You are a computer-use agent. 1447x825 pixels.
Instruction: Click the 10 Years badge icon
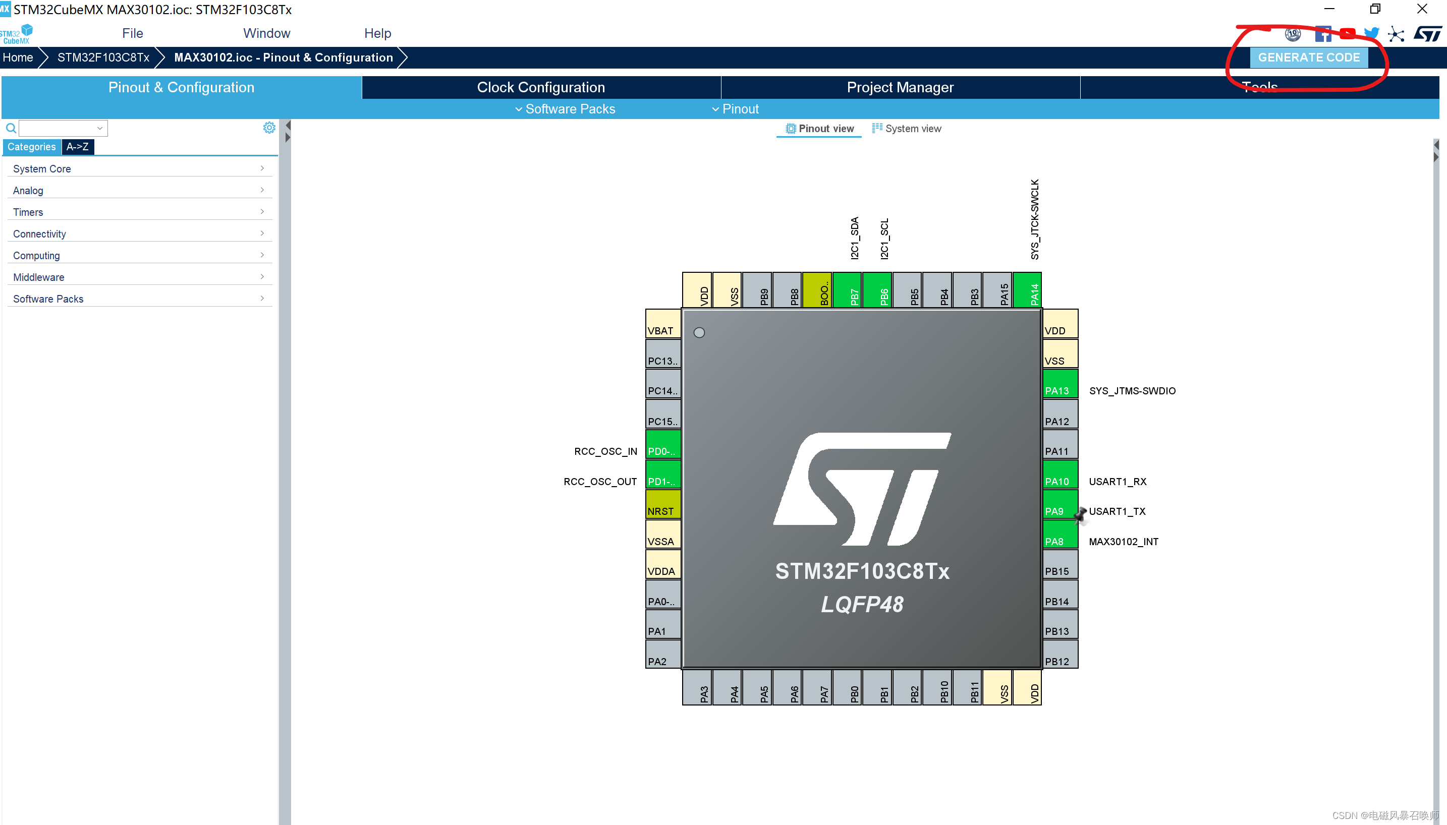(x=1292, y=34)
